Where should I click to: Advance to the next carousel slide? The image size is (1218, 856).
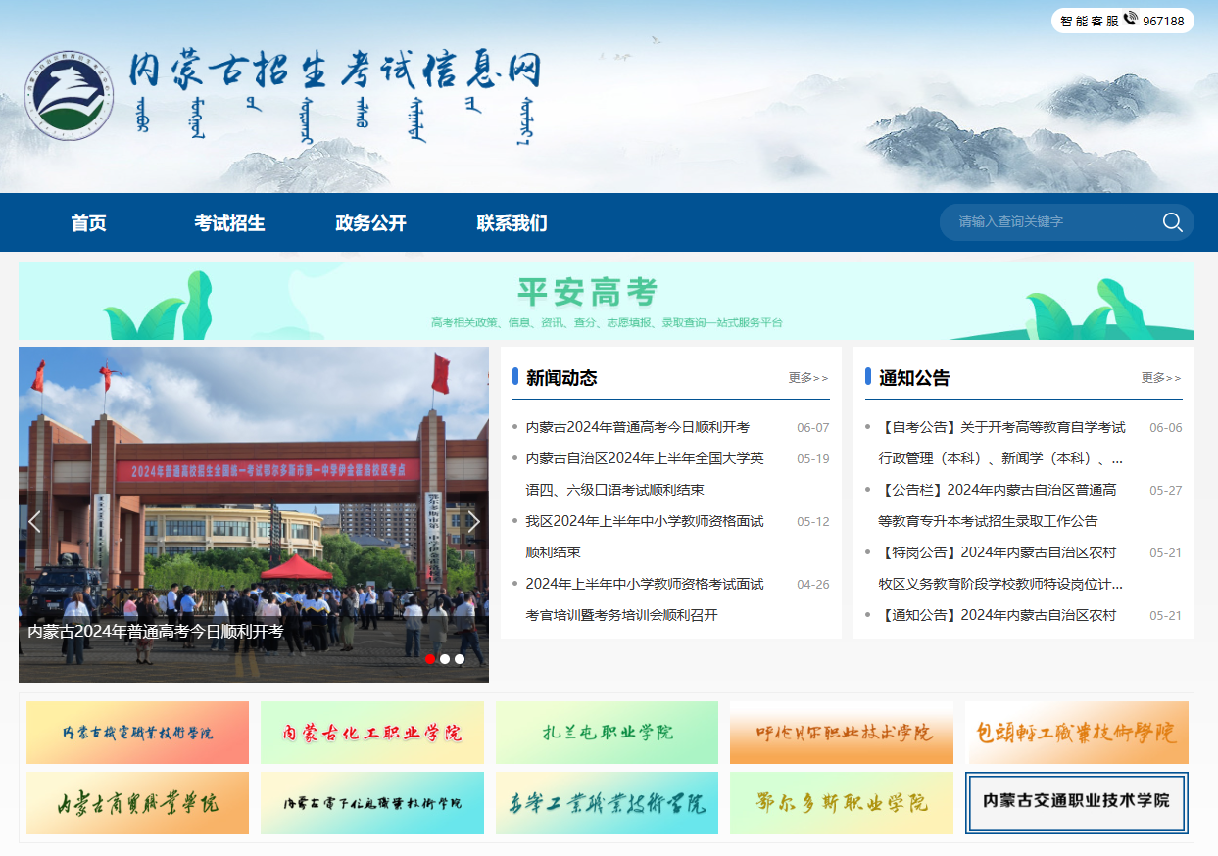(x=473, y=522)
